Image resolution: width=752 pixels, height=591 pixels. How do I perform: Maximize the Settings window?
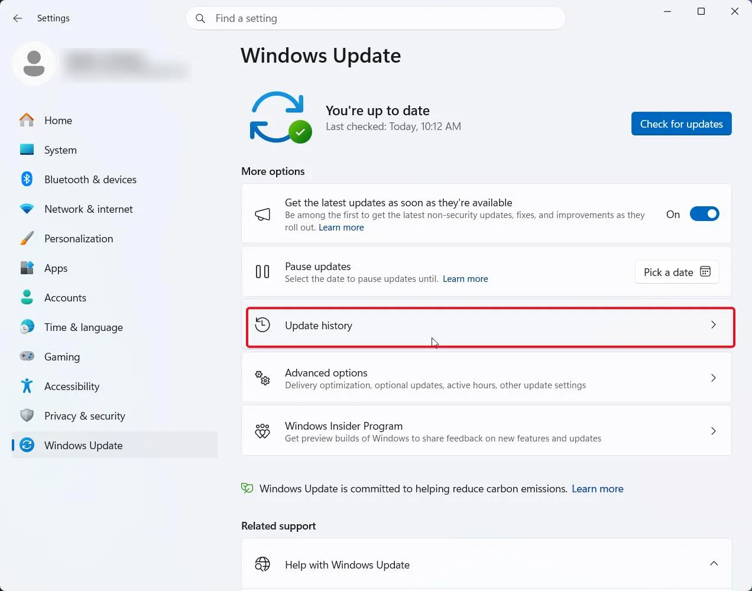[701, 11]
